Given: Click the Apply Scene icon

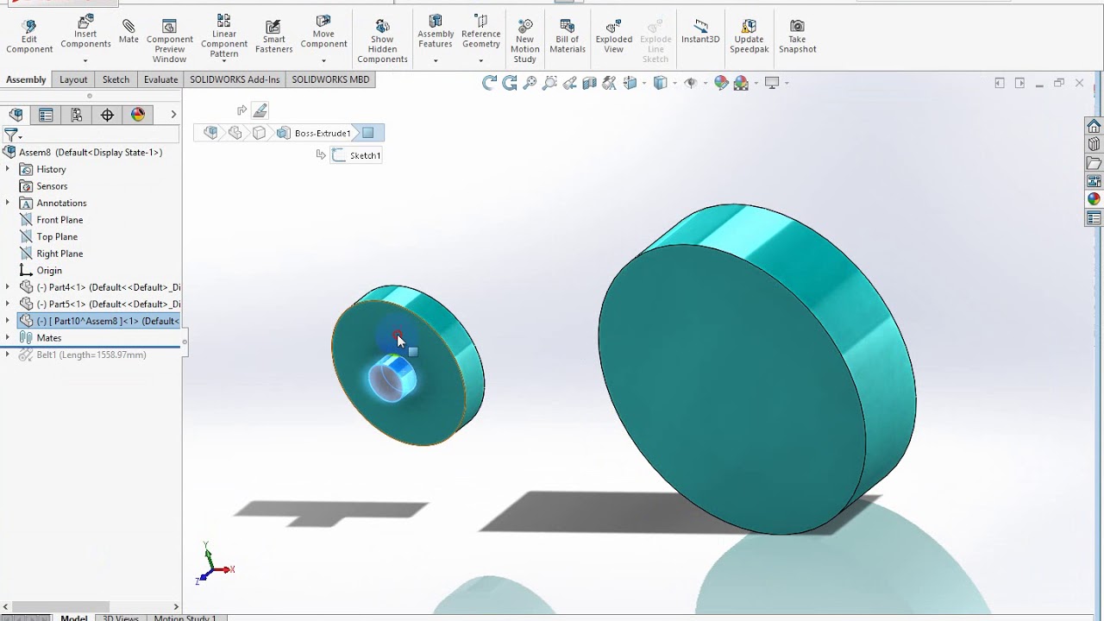Looking at the screenshot, I should [x=741, y=83].
